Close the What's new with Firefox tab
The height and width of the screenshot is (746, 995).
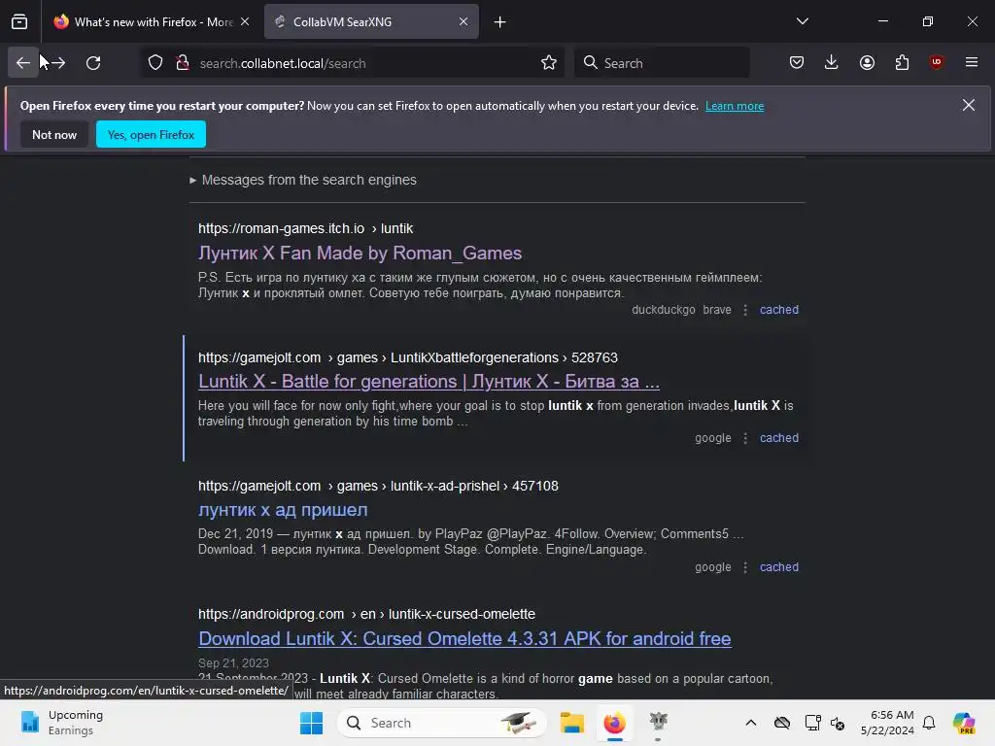pyautogui.click(x=245, y=21)
